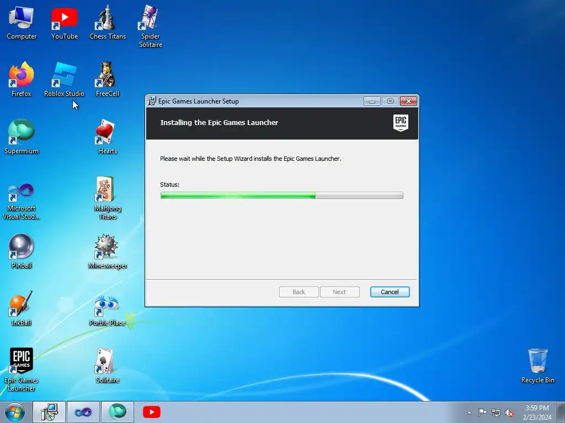Open the Action Center flag icon
The image size is (565, 423).
tap(482, 413)
